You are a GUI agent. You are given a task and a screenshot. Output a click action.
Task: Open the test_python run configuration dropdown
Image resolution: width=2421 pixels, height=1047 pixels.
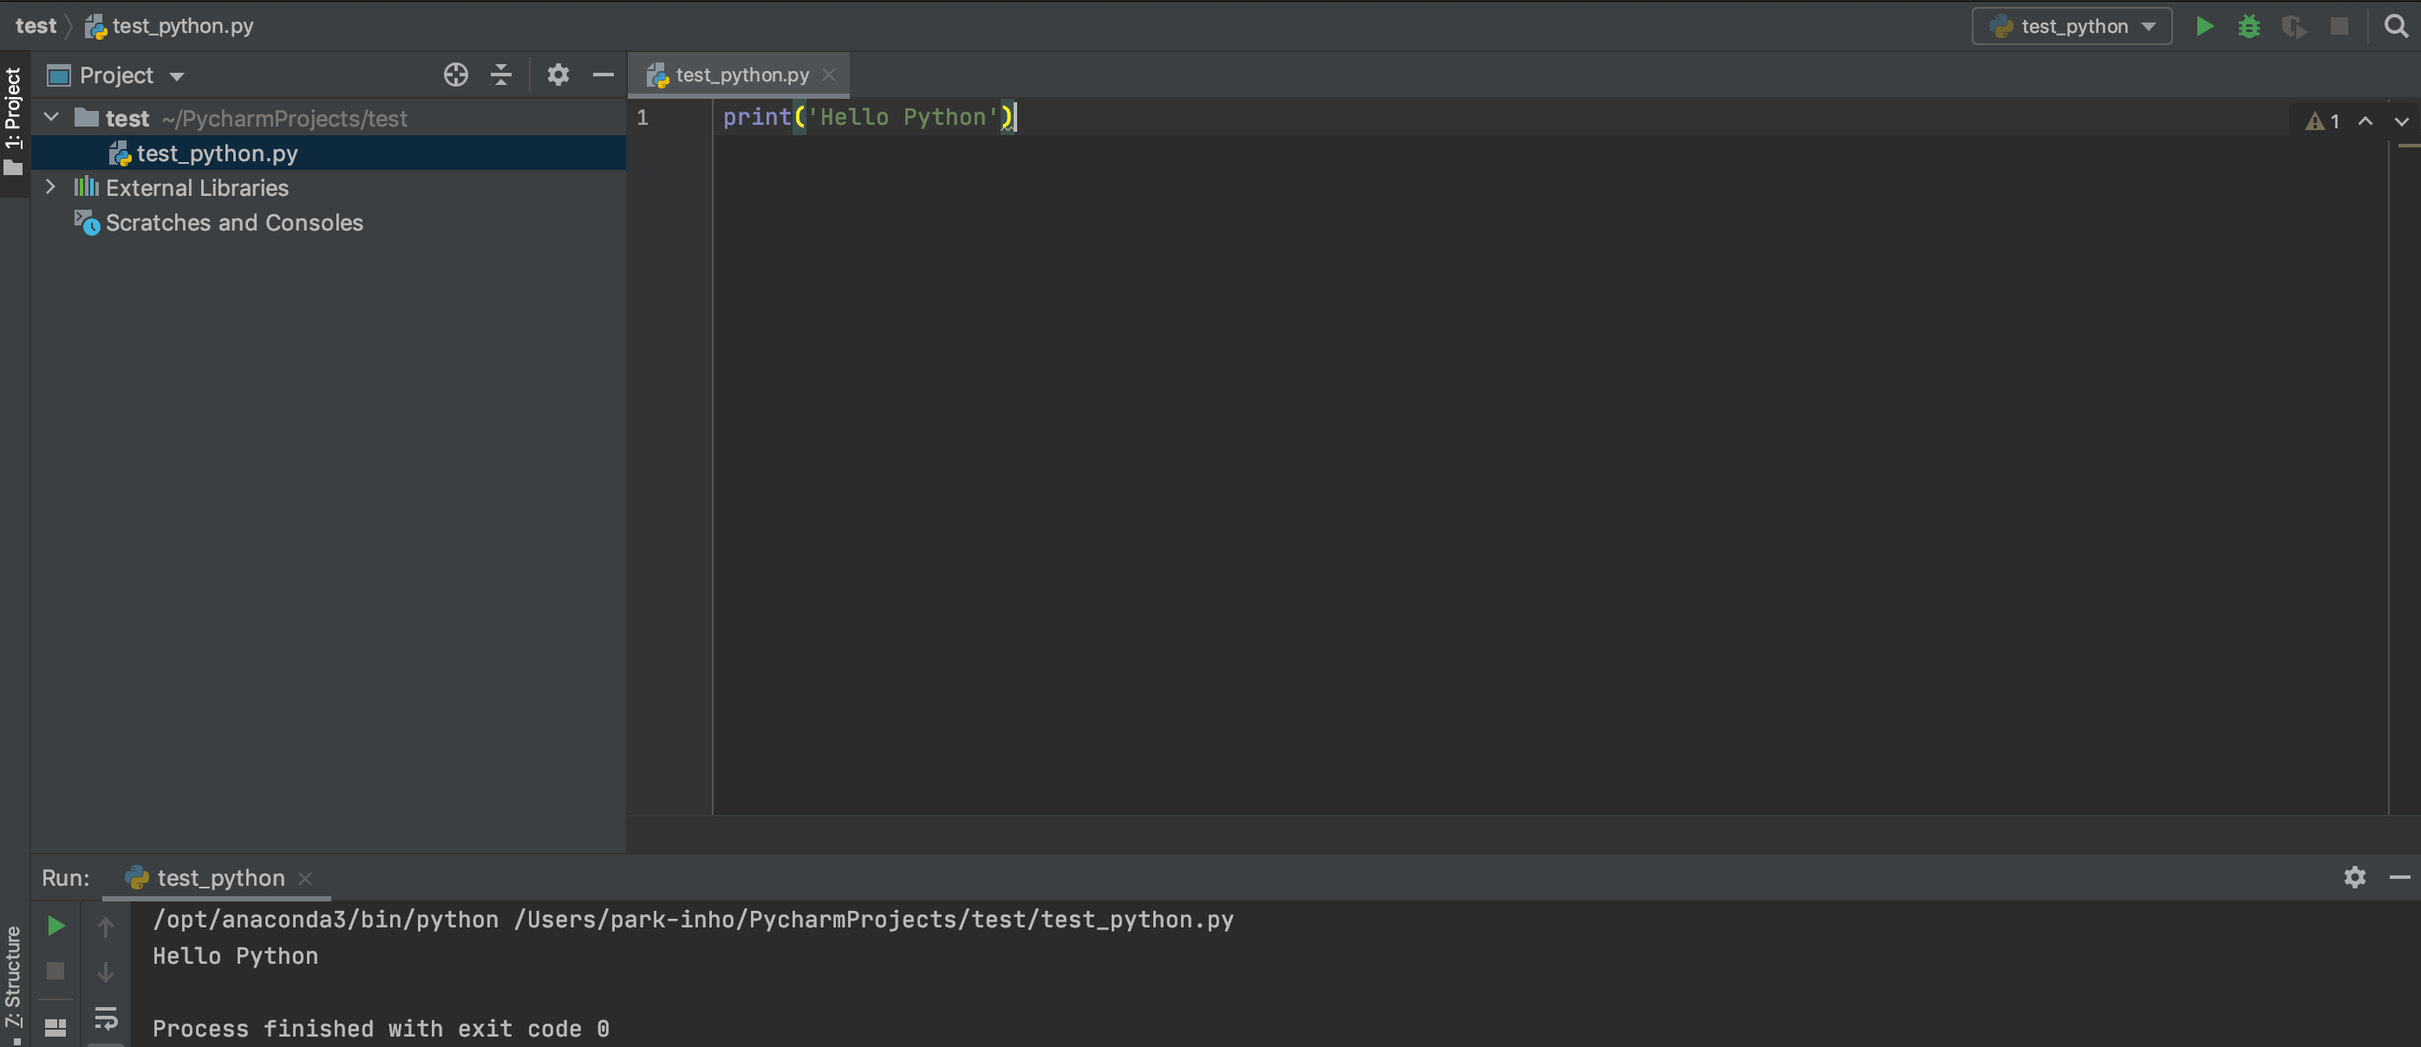[2072, 26]
